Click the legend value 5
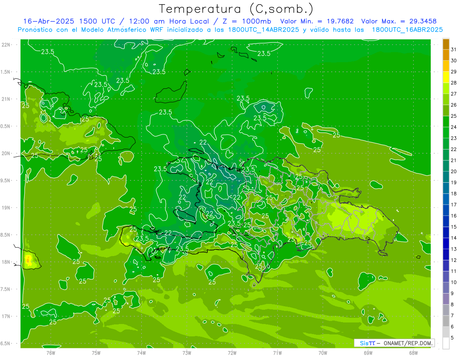Viewport: 464px width, 358px height. [452, 338]
